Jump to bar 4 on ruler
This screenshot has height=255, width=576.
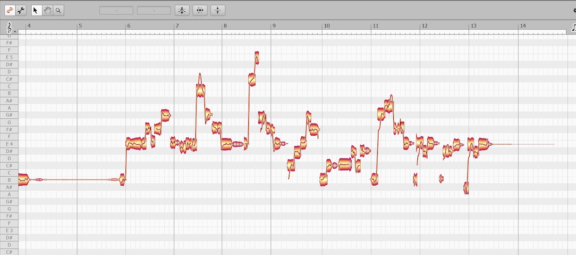click(x=29, y=26)
